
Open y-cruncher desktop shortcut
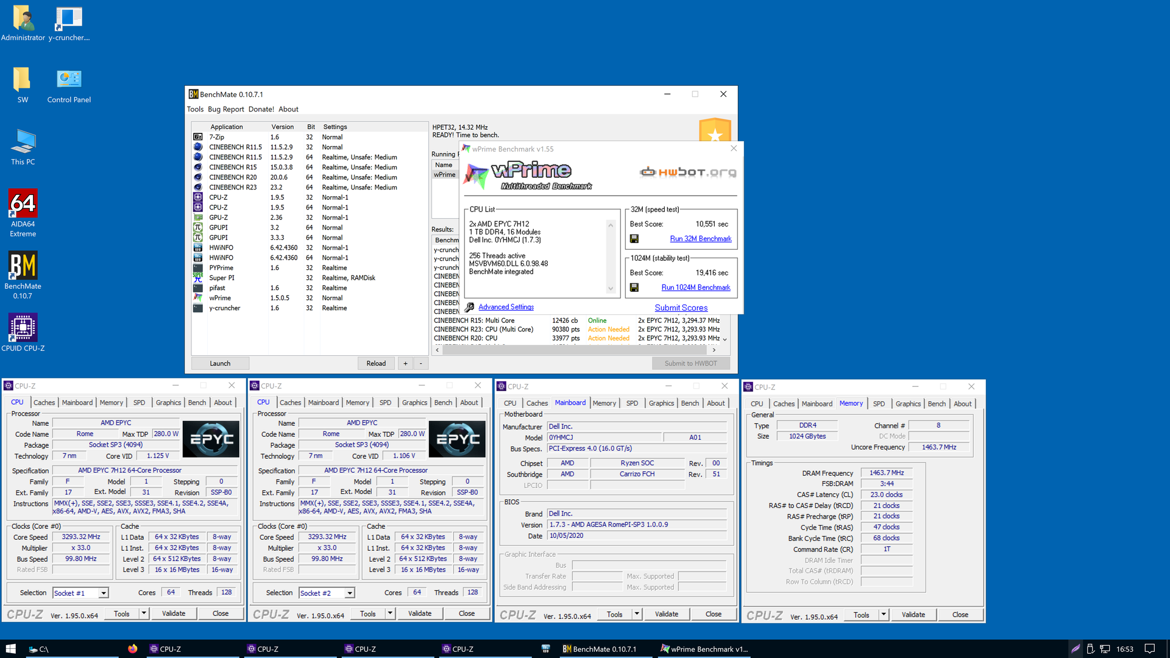coord(69,24)
